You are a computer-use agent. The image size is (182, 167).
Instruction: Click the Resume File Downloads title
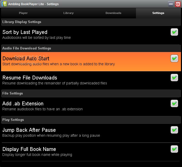[30, 78]
